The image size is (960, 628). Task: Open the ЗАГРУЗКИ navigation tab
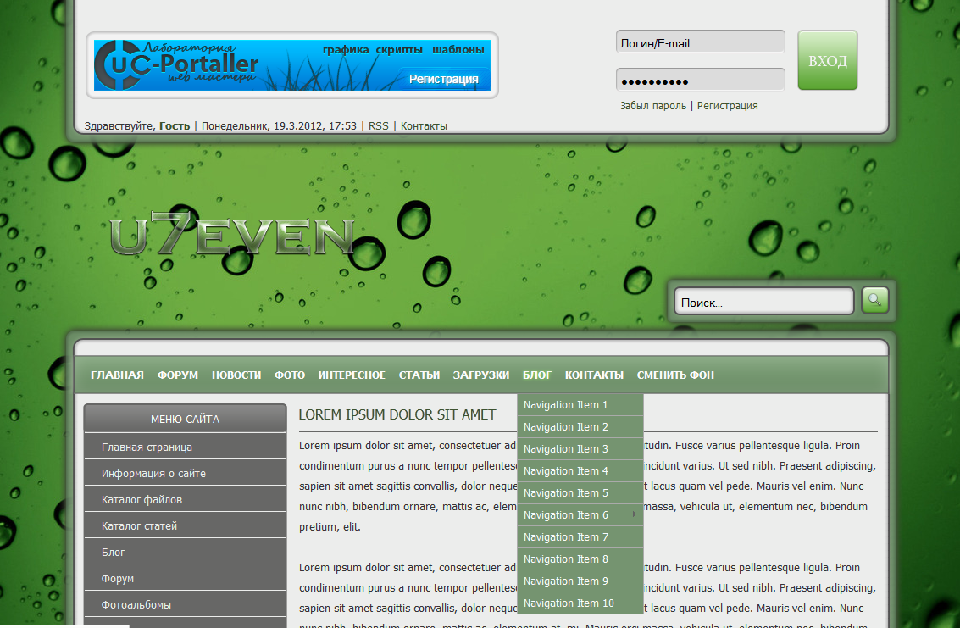tap(480, 375)
